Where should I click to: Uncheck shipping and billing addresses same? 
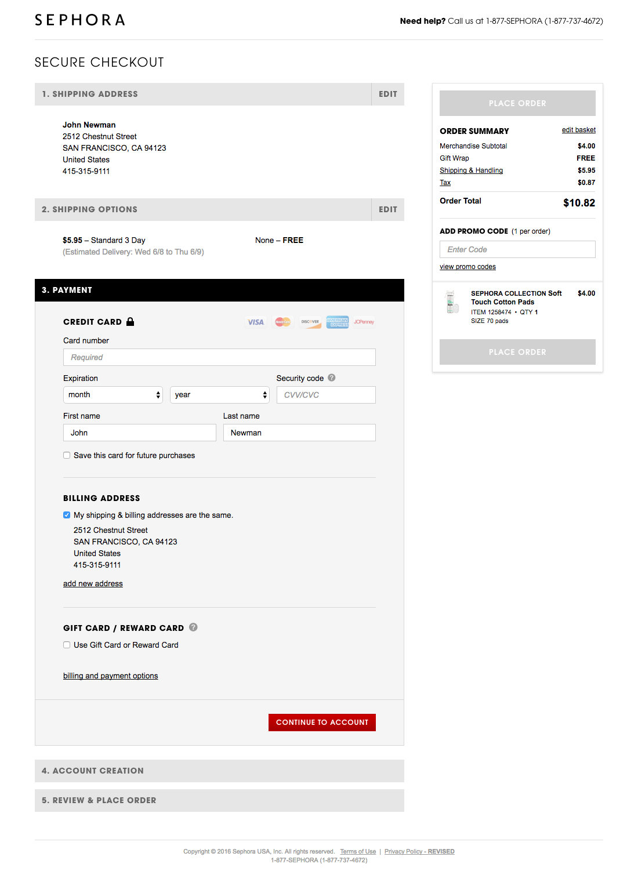67,515
